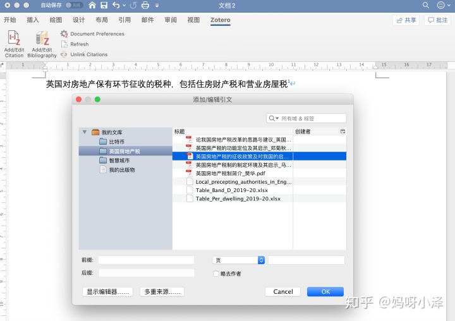Open the 审阅 ribbon tab
The height and width of the screenshot is (321, 455).
[x=171, y=20]
